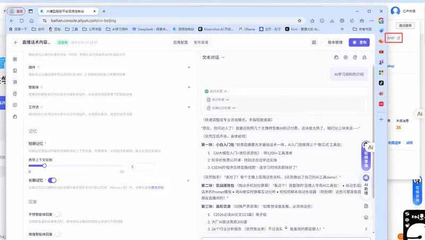Click the top document icon in the left rail
The height and width of the screenshot is (240, 425).
click(15, 59)
